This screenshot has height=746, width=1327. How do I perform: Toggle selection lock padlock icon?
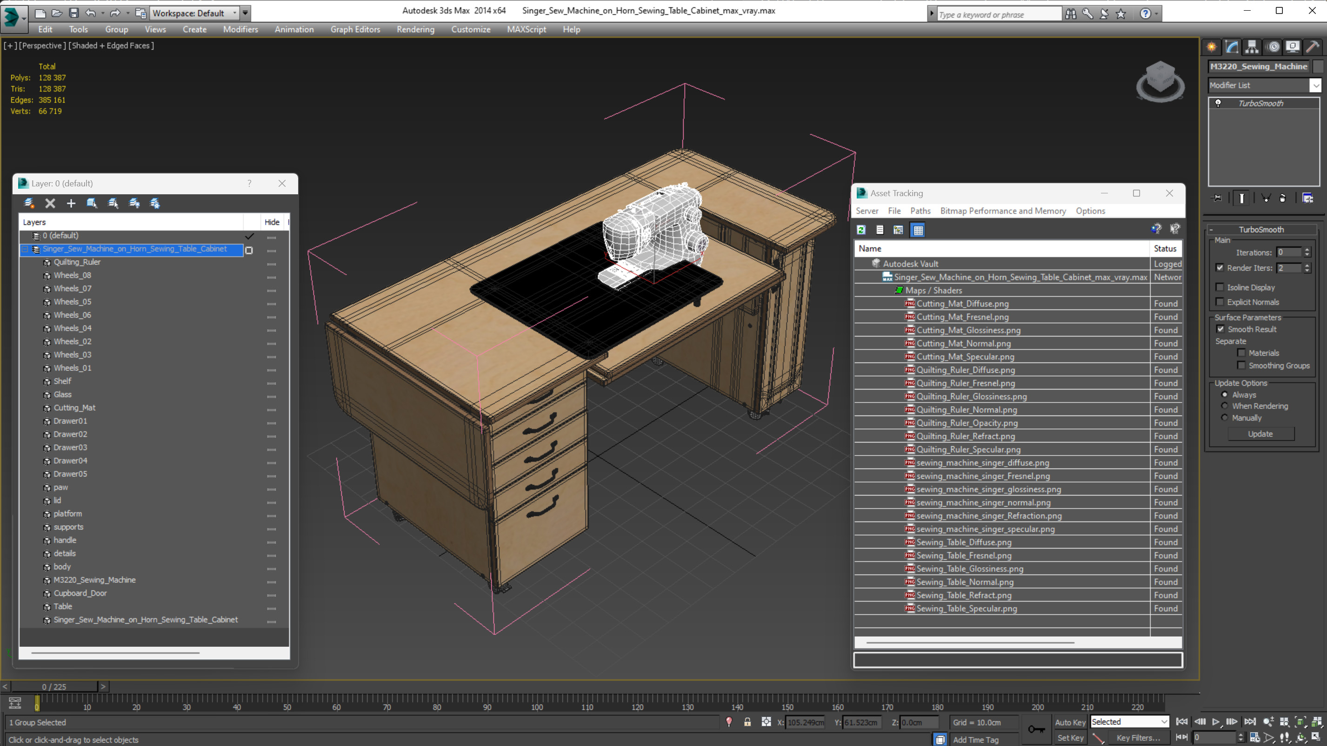point(747,722)
